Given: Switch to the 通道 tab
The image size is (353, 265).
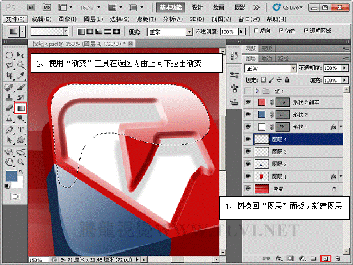Looking at the screenshot, I should 266,58.
